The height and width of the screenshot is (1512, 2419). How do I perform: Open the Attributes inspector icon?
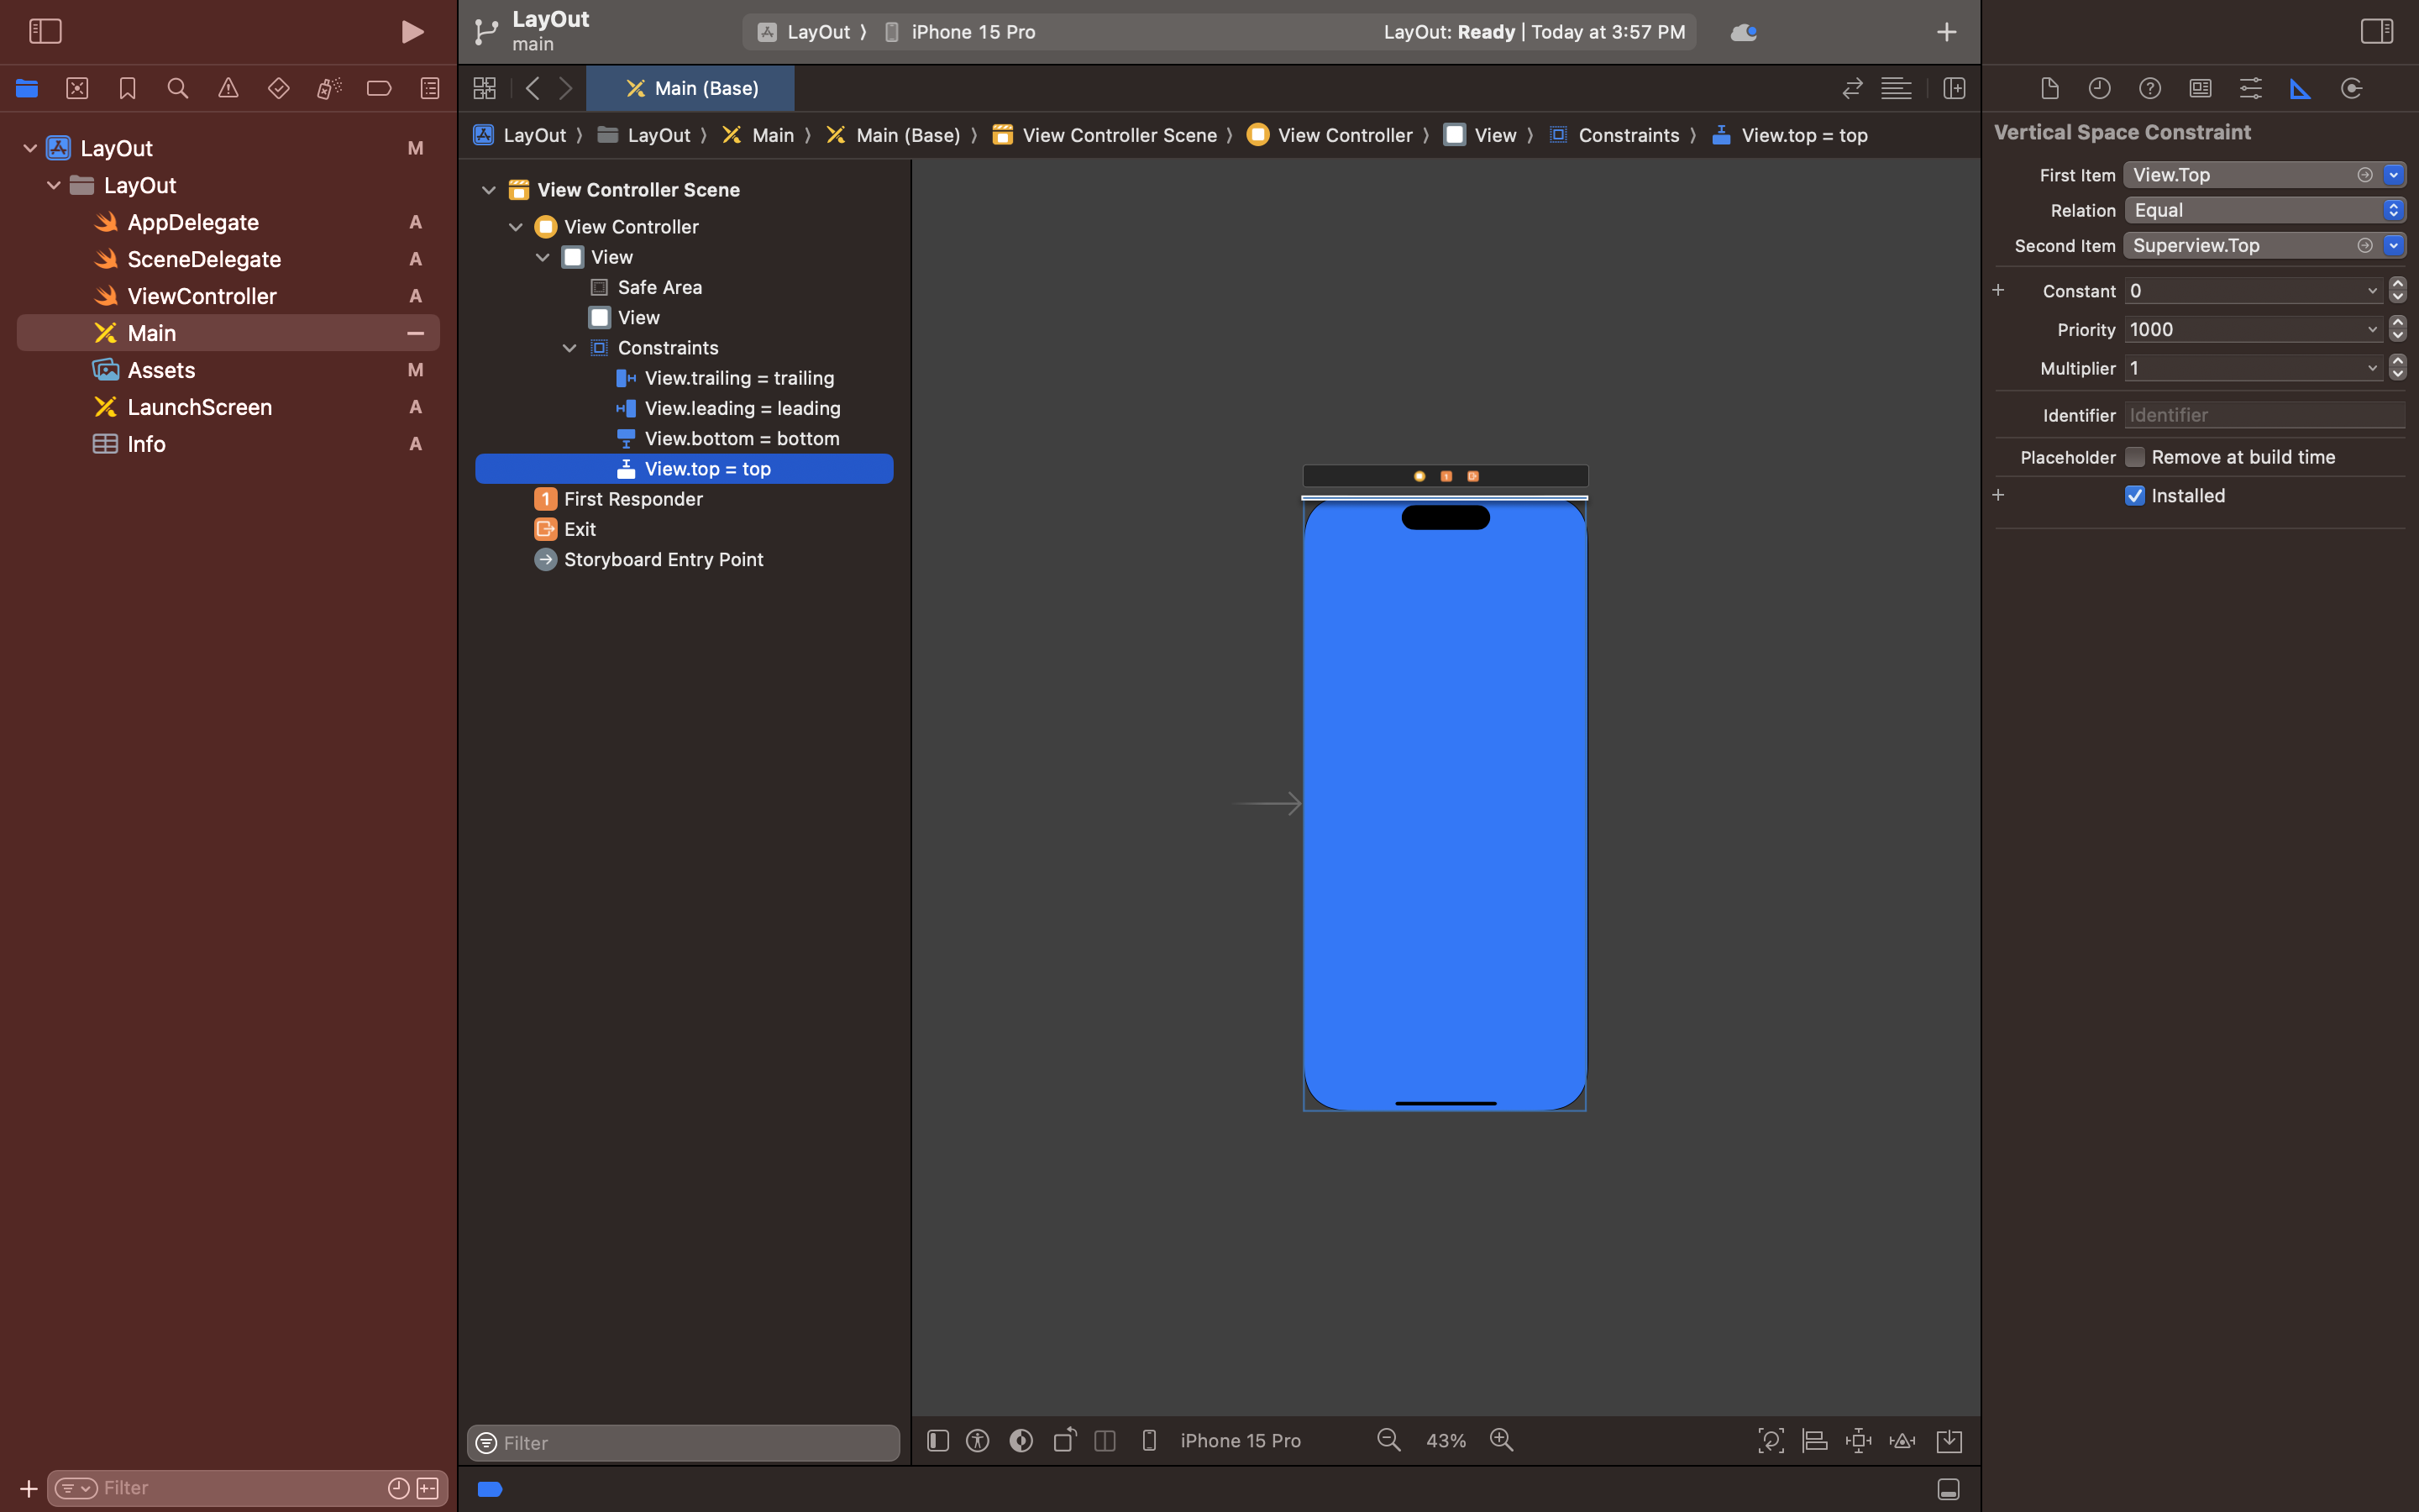[x=2250, y=89]
